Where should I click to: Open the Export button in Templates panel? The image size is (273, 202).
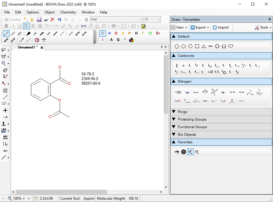coord(200,27)
